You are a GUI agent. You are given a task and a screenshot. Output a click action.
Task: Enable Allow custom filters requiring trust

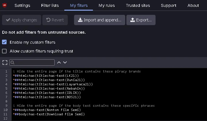(x=4, y=51)
